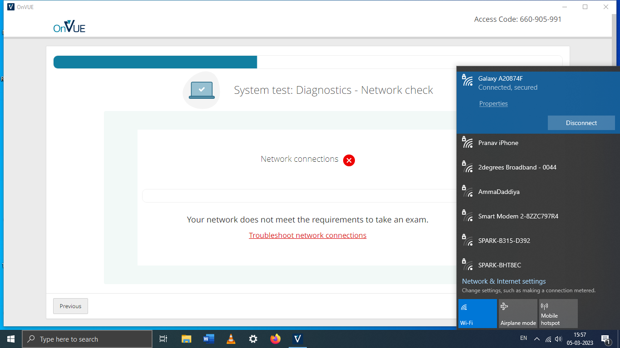This screenshot has width=620, height=348.
Task: Open File Explorer from taskbar
Action: (186, 338)
